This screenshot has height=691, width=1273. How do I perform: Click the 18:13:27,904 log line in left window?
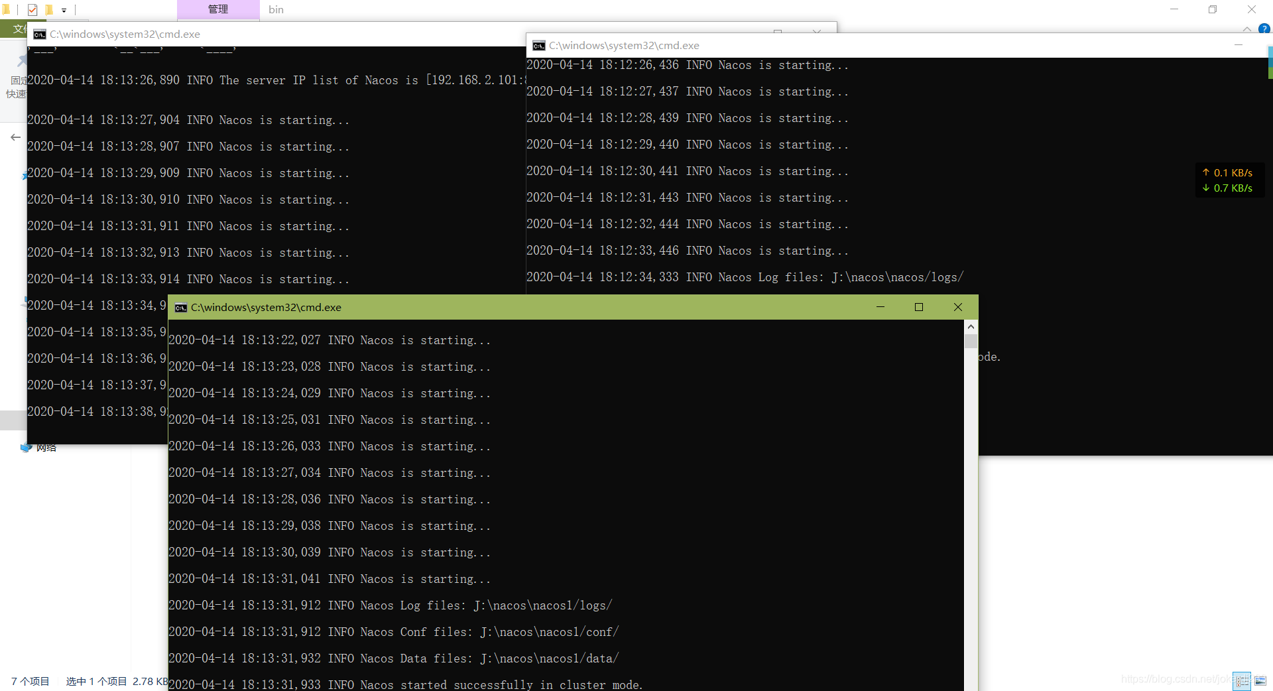coord(188,120)
